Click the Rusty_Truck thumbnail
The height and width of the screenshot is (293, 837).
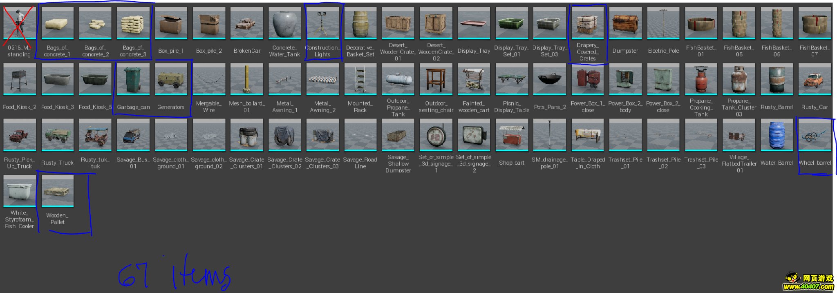coord(58,135)
